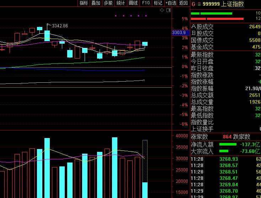Click the 标记 mark button
This screenshot has width=261, height=198.
pos(158,3)
